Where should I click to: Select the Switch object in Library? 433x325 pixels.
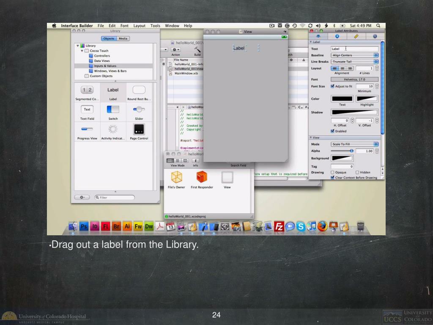coord(113,112)
